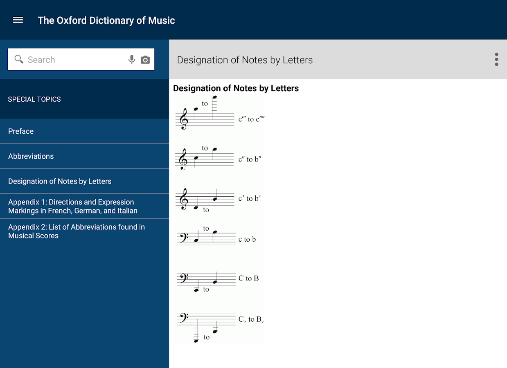Click the magnifying glass search icon
Viewport: 507px width, 368px height.
point(19,60)
